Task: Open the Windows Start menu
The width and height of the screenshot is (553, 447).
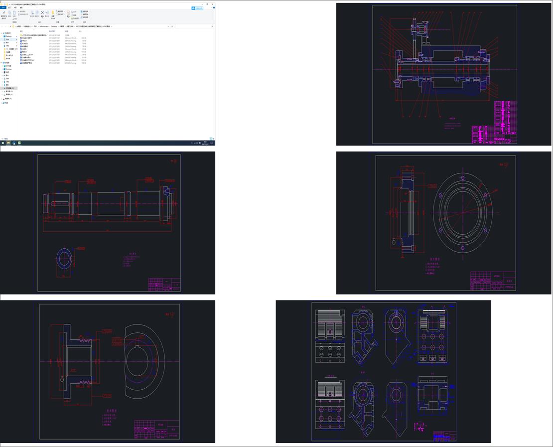Action: pyautogui.click(x=3, y=143)
